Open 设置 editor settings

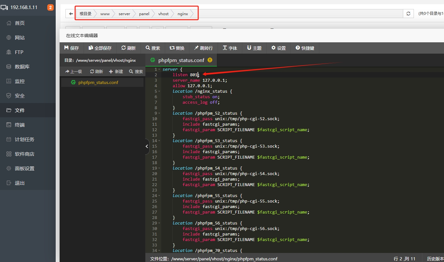[x=279, y=48]
